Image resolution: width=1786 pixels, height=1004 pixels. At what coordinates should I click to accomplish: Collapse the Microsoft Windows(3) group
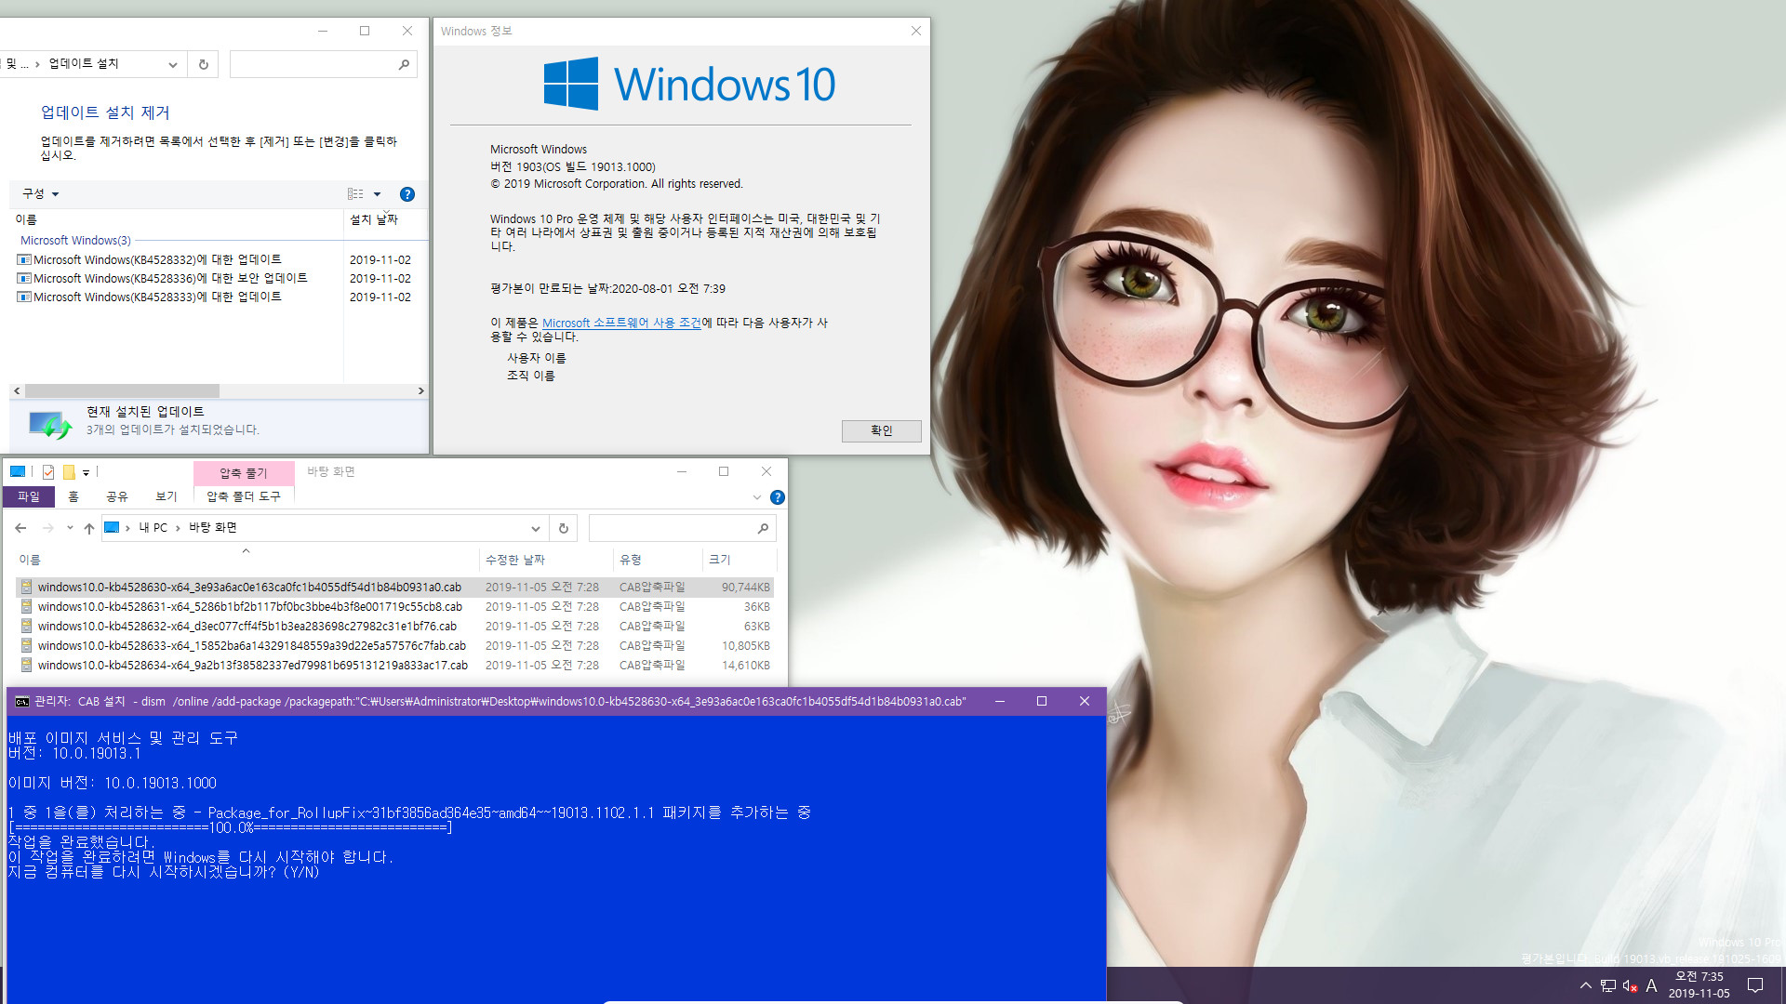tap(75, 240)
